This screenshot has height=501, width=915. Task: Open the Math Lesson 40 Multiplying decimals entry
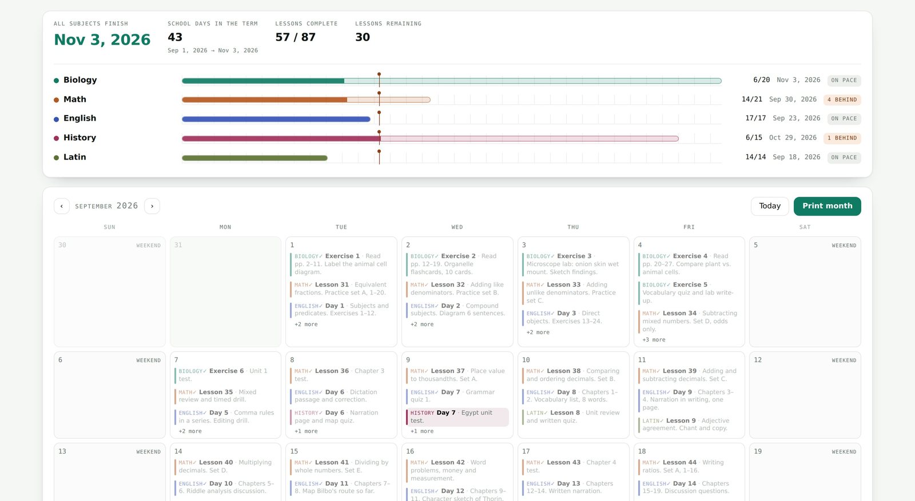(x=225, y=467)
